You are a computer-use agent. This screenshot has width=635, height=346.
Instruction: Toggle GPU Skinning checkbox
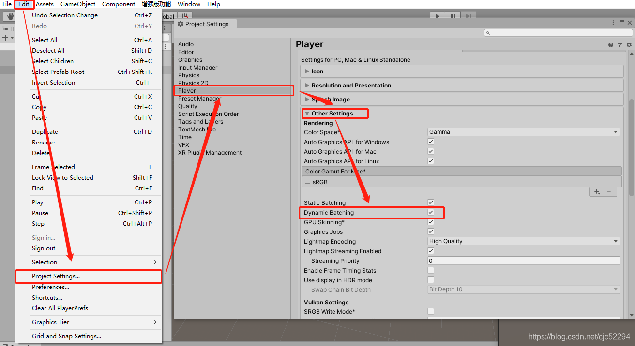(x=431, y=222)
